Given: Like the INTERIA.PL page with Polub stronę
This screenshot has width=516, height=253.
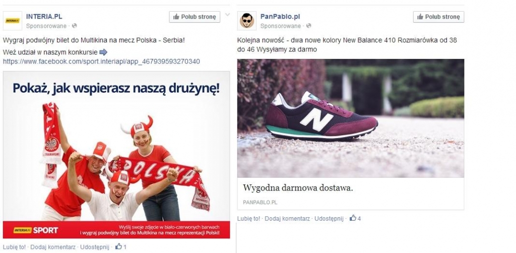Looking at the screenshot, I should pos(195,17).
